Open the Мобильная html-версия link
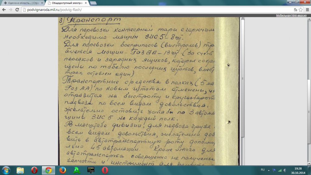The height and width of the screenshot is (175, 311). tap(291, 15)
